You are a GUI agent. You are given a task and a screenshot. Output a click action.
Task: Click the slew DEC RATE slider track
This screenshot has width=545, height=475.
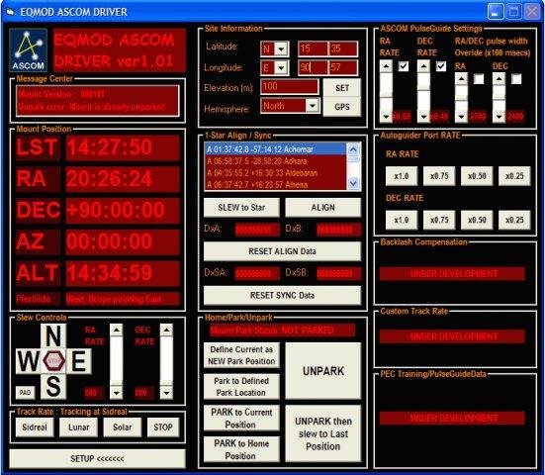[x=166, y=361]
